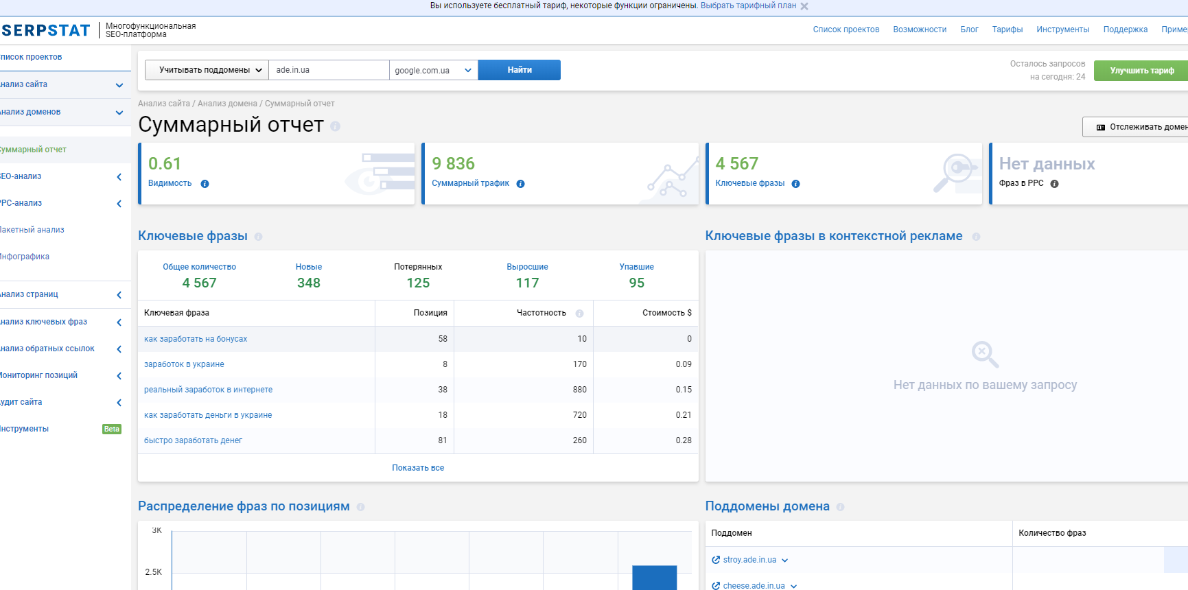Screen dimensions: 1188x590
Task: Close the free plan notification banner
Action: click(x=804, y=6)
